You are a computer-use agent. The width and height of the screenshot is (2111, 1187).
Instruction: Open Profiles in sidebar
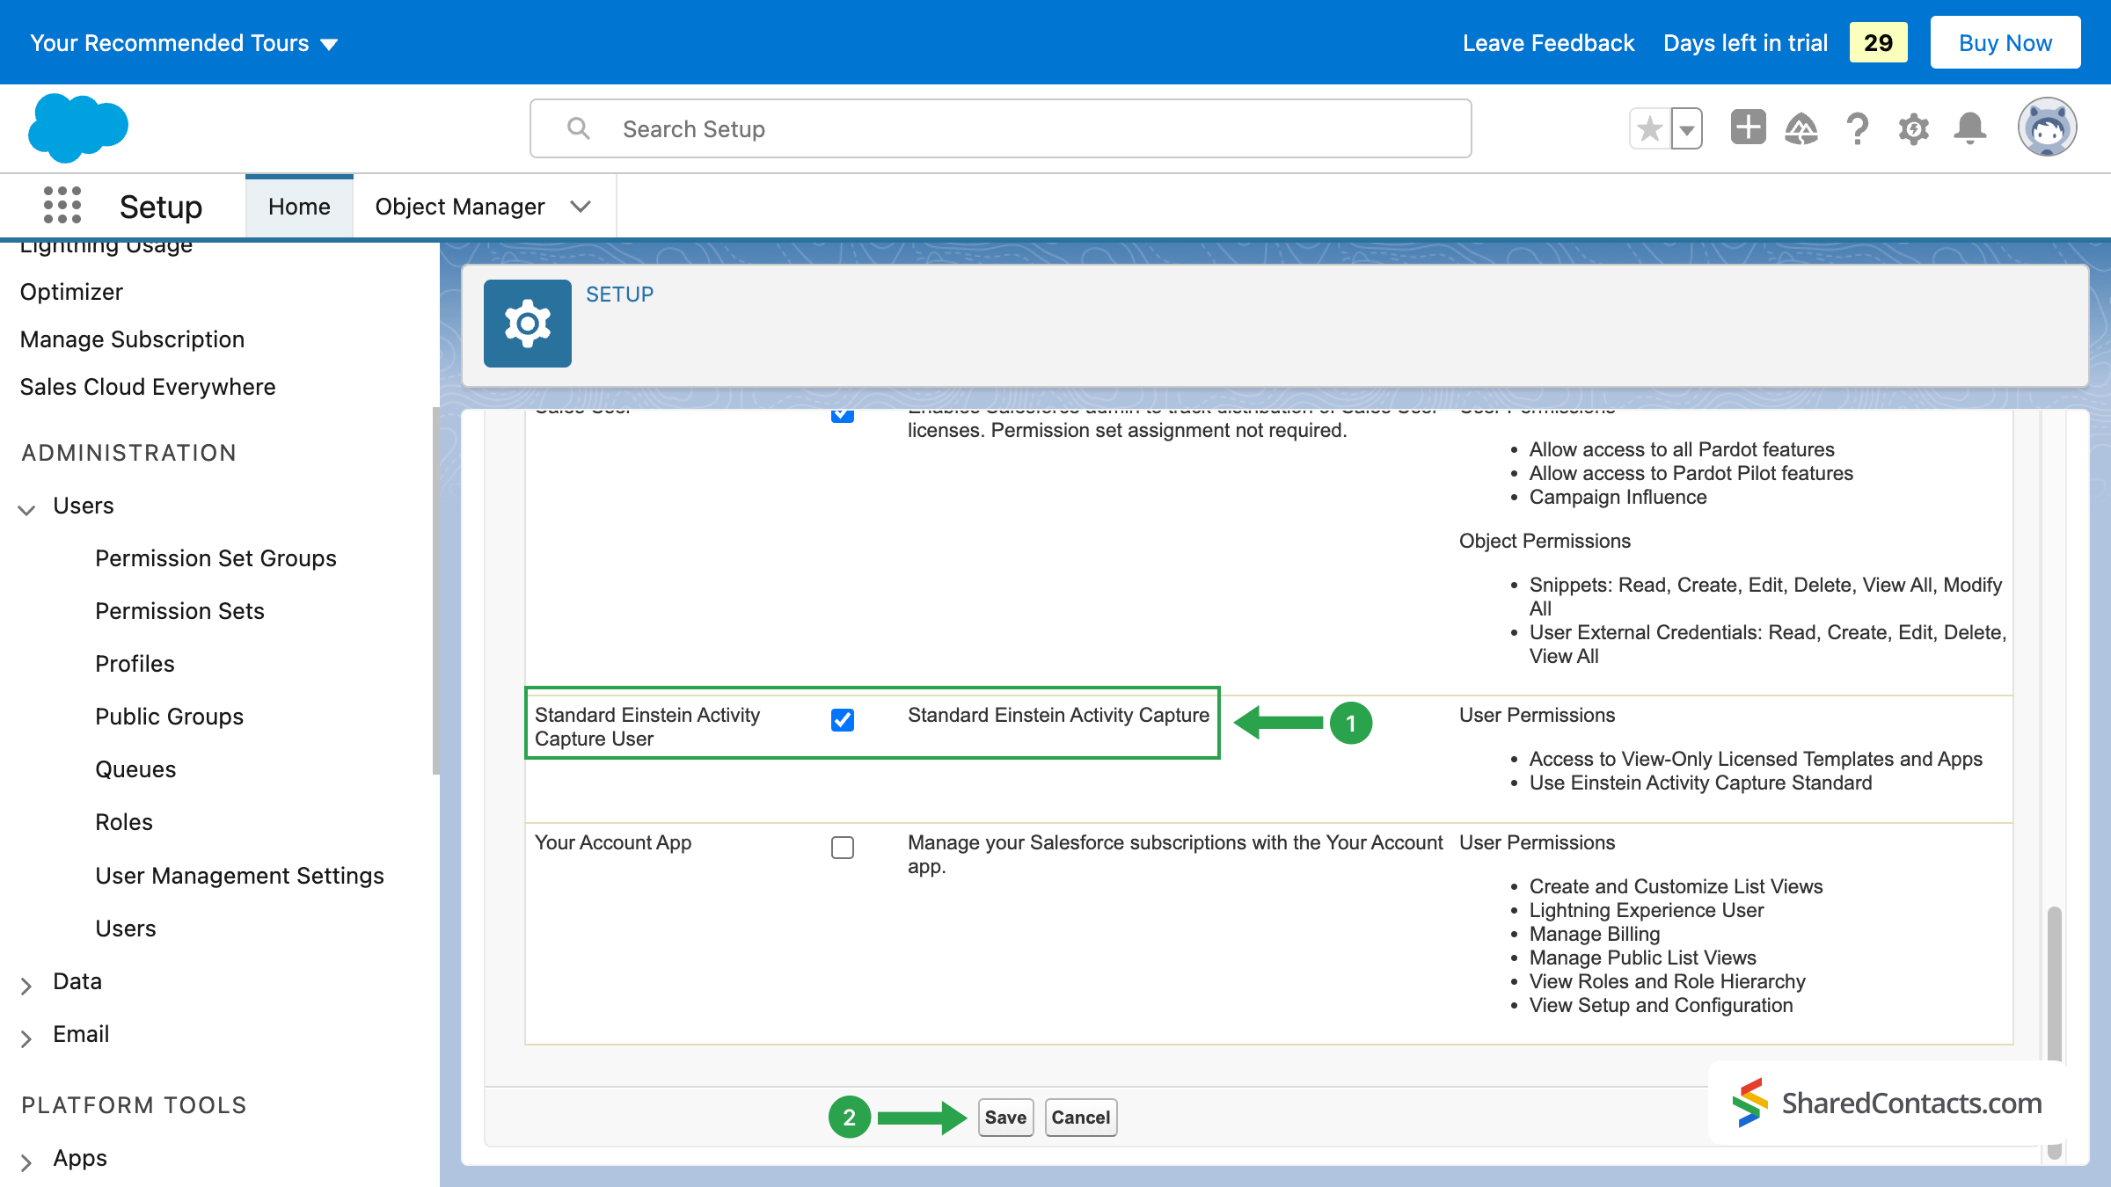click(135, 664)
